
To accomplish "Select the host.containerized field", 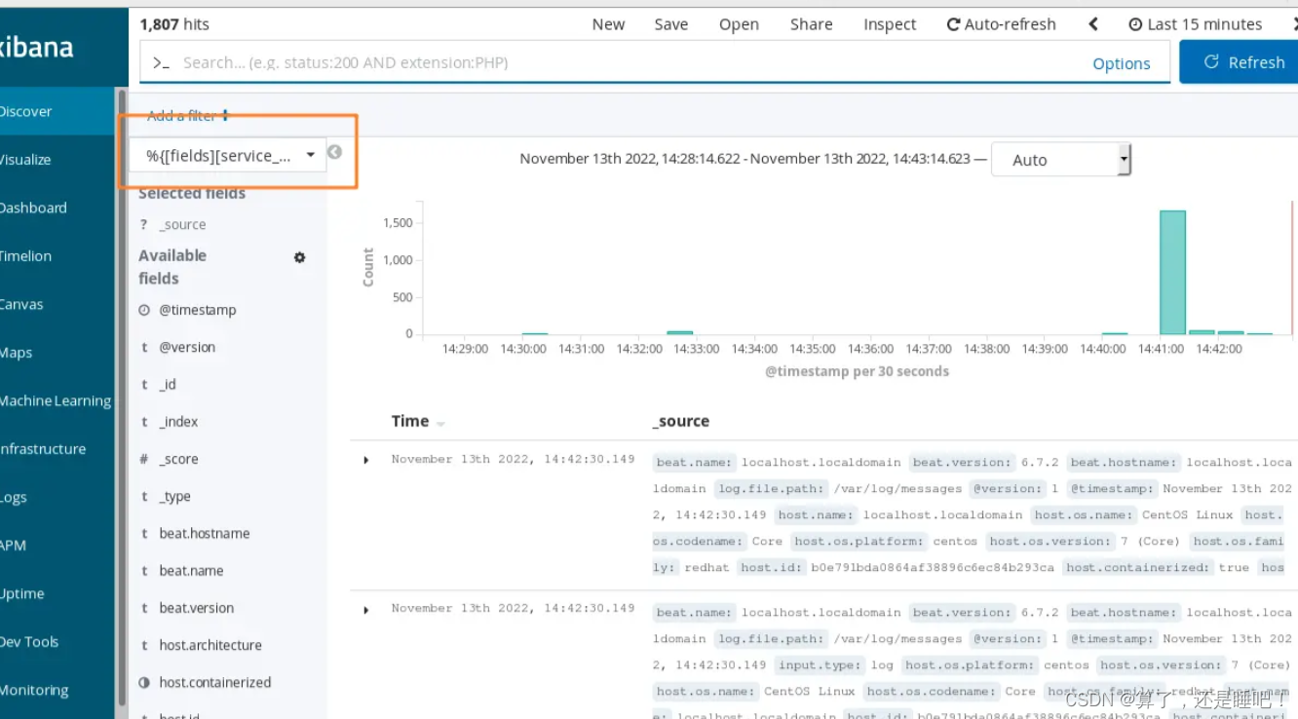I will pos(215,682).
